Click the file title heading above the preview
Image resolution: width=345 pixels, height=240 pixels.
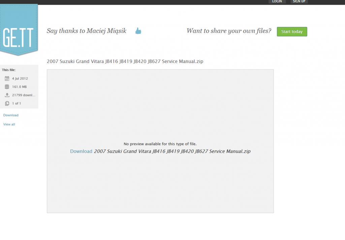[x=125, y=61]
